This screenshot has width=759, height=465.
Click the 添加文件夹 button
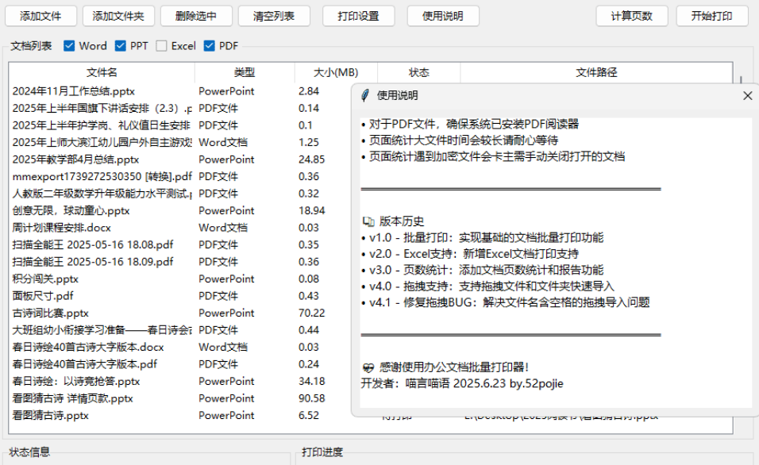118,16
